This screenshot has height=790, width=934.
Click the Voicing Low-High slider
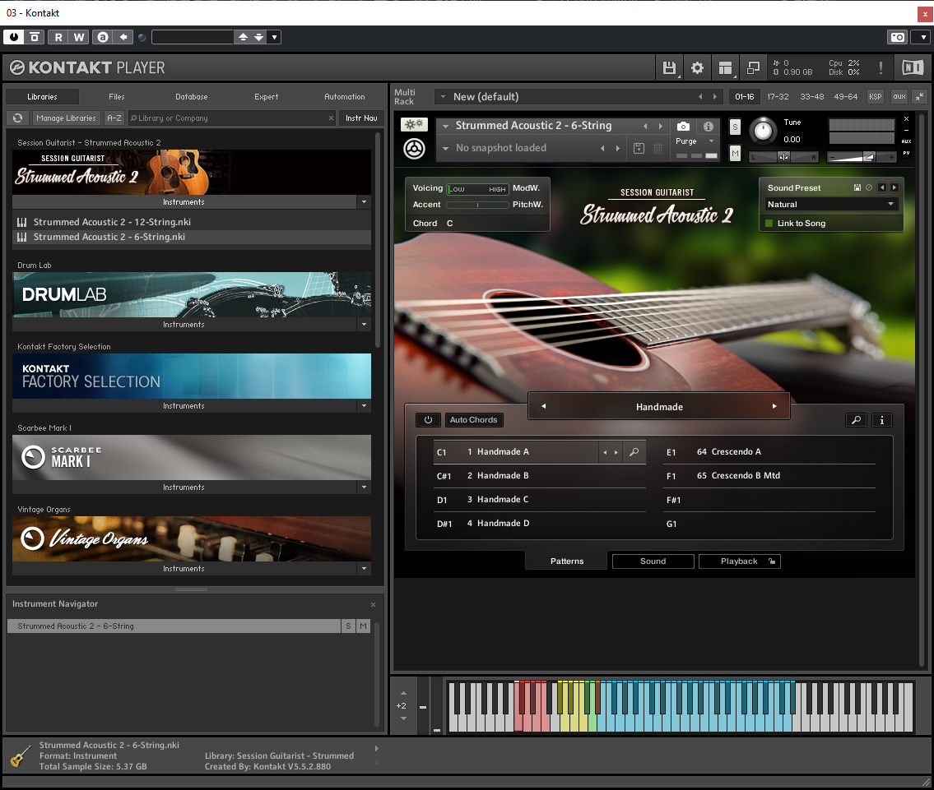[477, 189]
